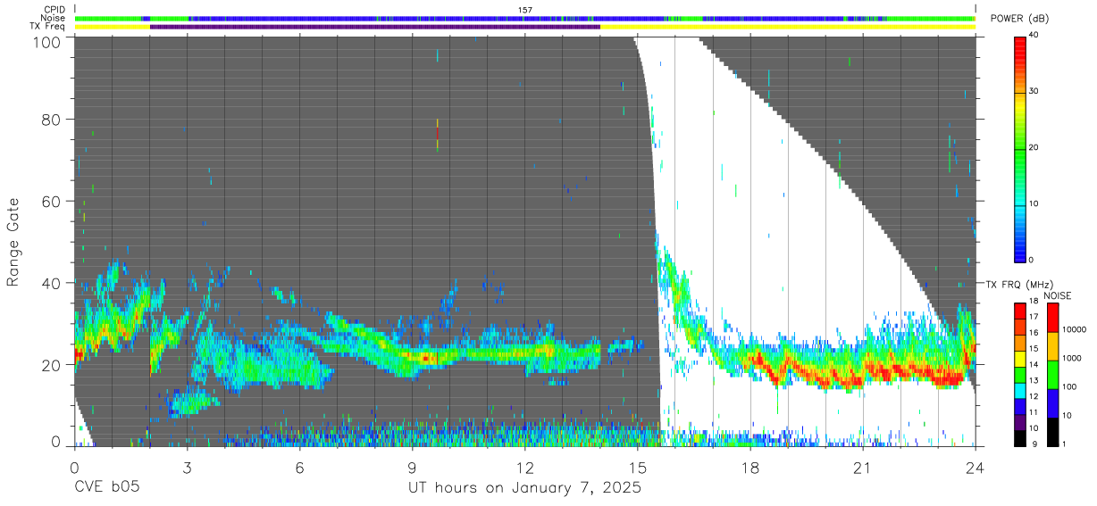Click the 10 label on POWER colorbar

tap(1034, 204)
